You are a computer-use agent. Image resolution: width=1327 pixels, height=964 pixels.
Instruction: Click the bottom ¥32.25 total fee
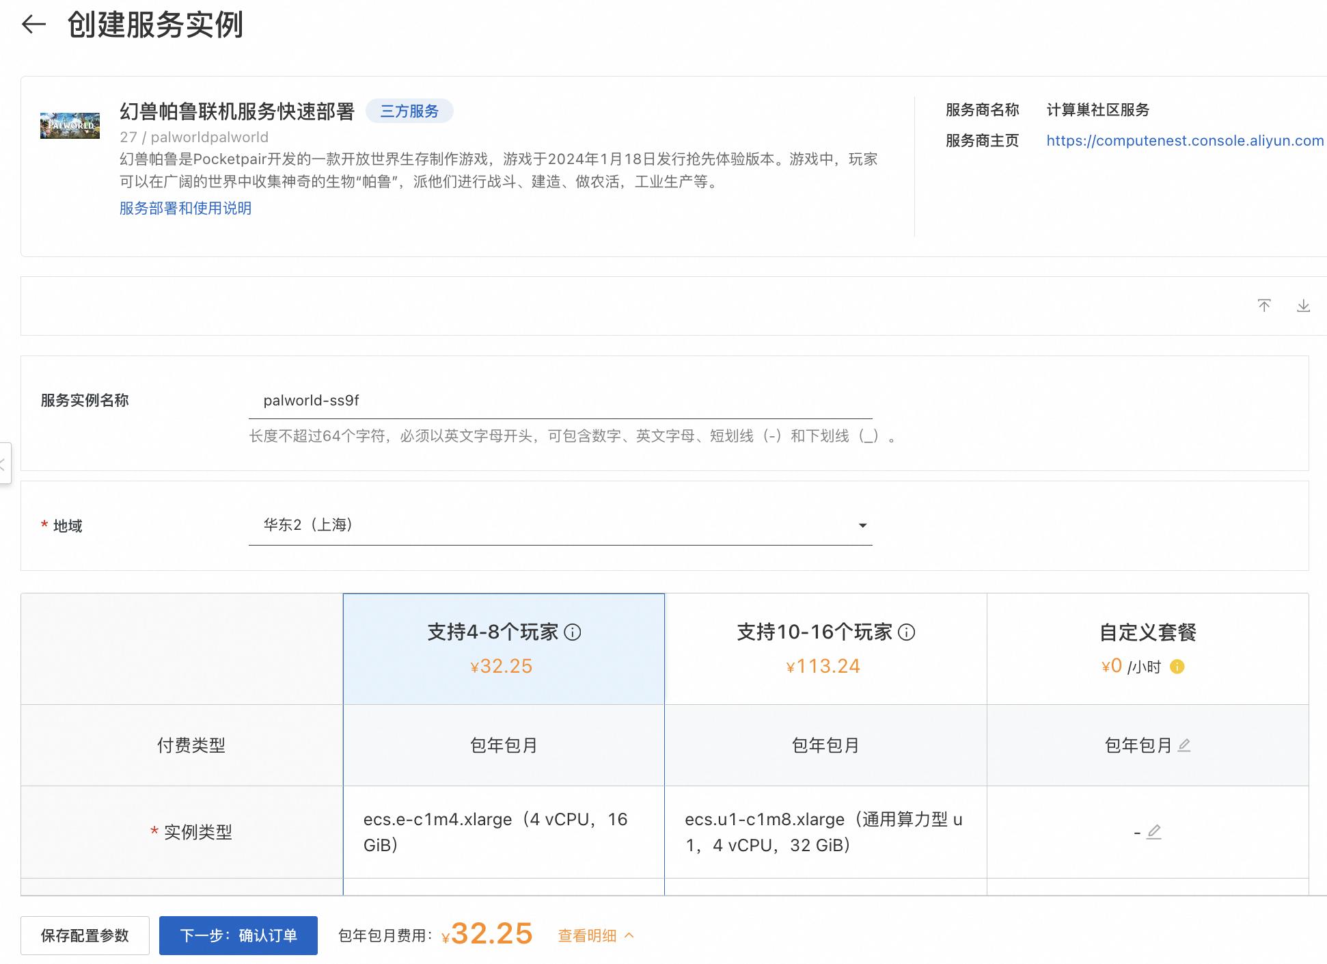coord(487,935)
